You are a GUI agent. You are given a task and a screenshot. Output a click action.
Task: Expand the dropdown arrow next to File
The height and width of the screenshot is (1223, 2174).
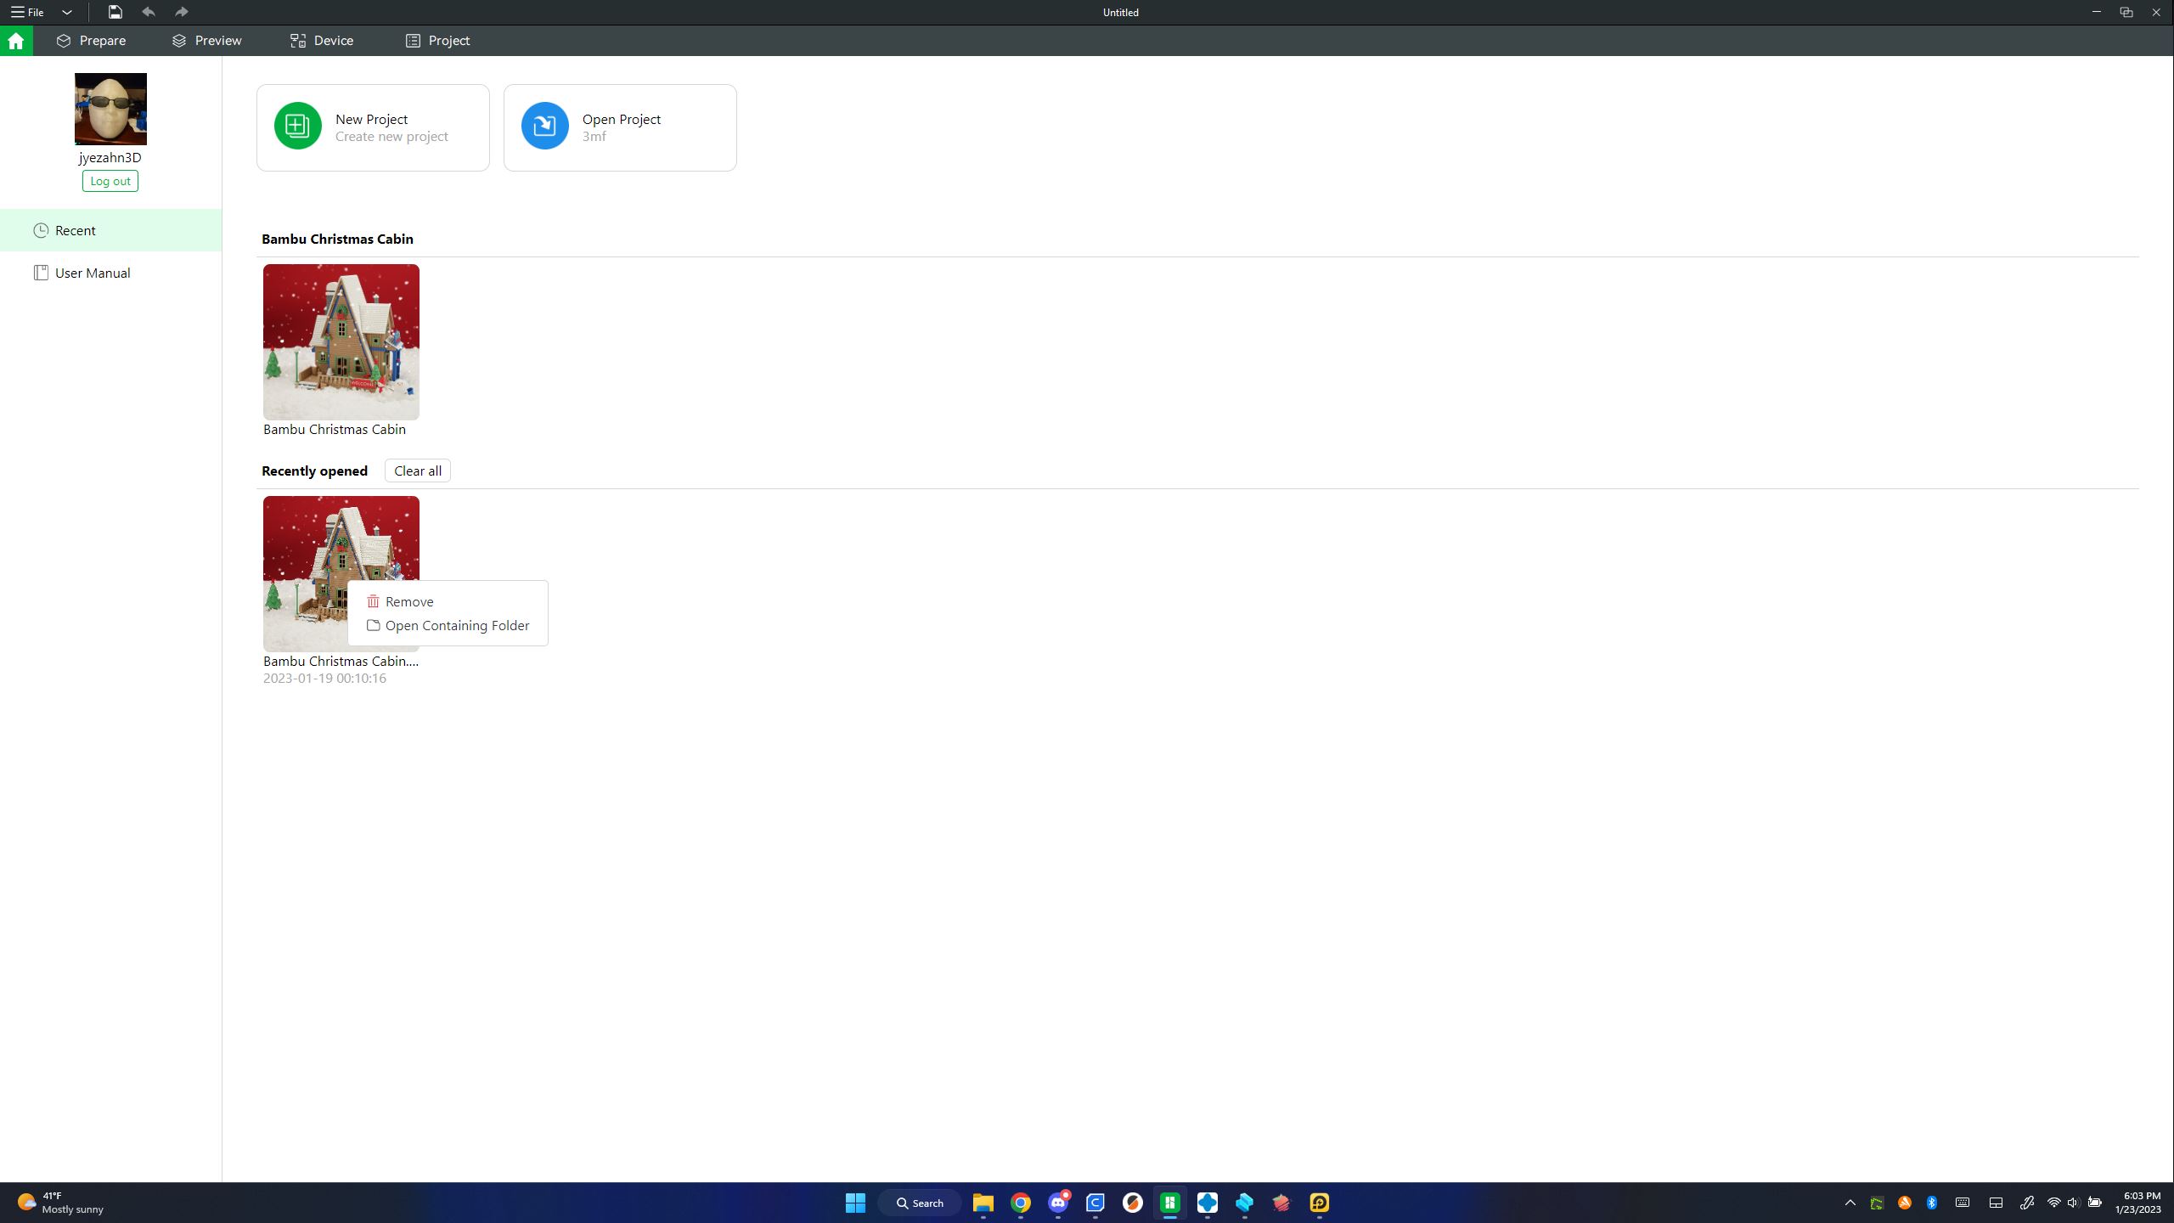[x=67, y=13]
